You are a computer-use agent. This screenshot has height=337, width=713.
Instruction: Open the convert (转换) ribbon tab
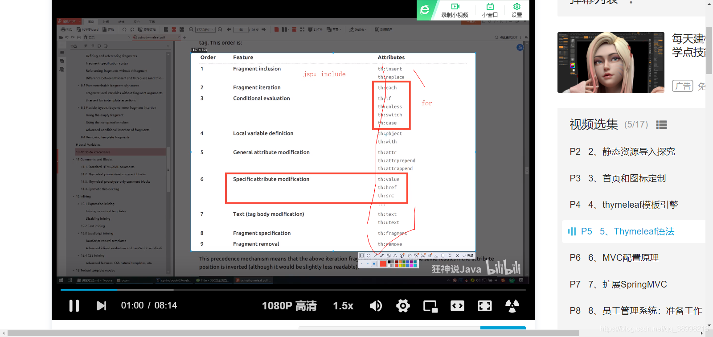pyautogui.click(x=121, y=21)
